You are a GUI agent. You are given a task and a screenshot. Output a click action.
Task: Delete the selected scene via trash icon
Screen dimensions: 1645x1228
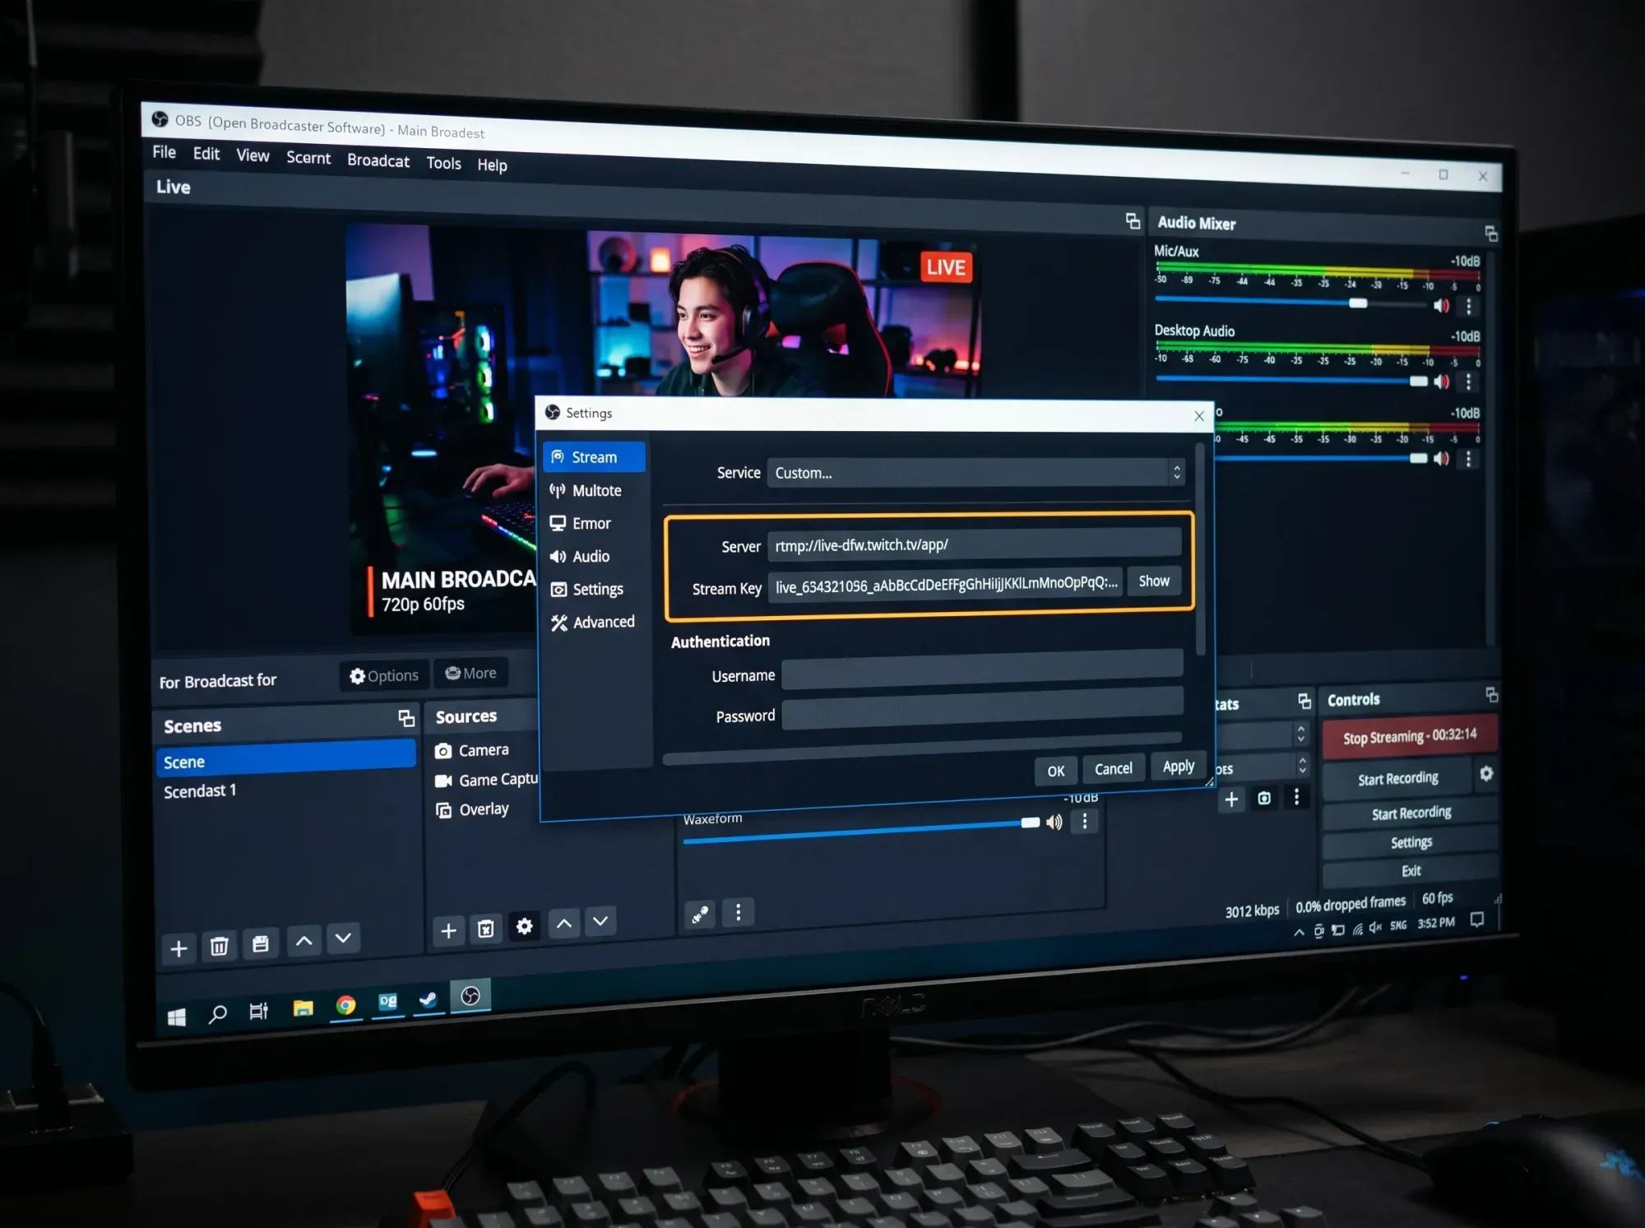click(x=219, y=947)
